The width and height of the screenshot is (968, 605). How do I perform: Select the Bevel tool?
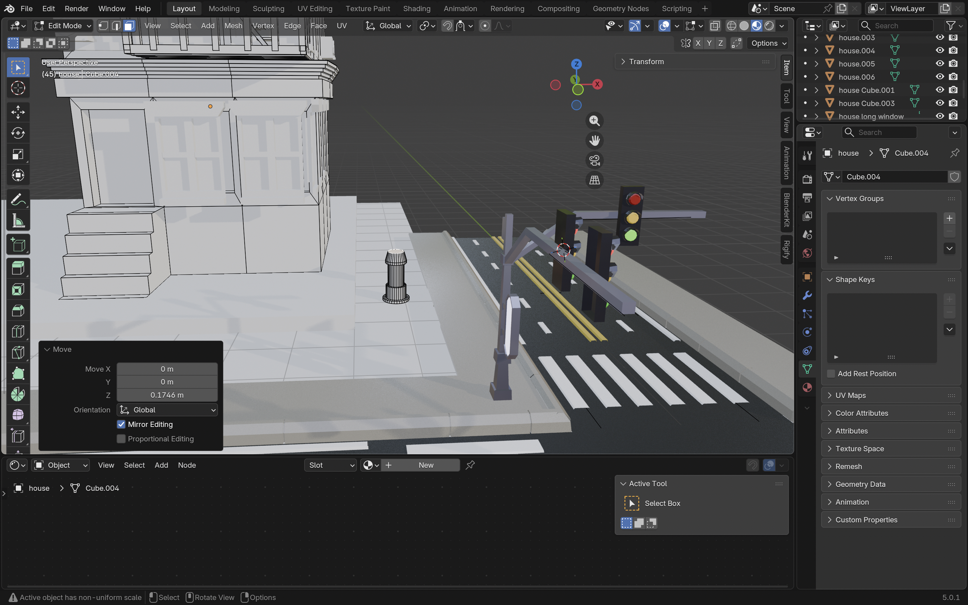point(18,310)
